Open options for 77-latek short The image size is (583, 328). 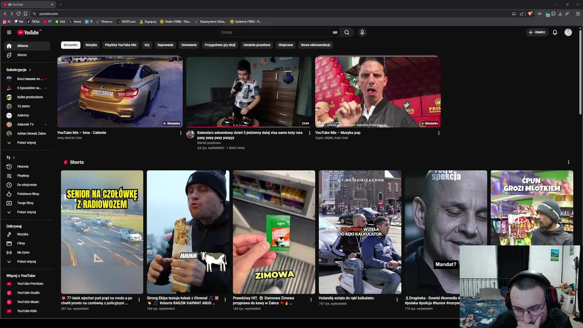(x=139, y=300)
